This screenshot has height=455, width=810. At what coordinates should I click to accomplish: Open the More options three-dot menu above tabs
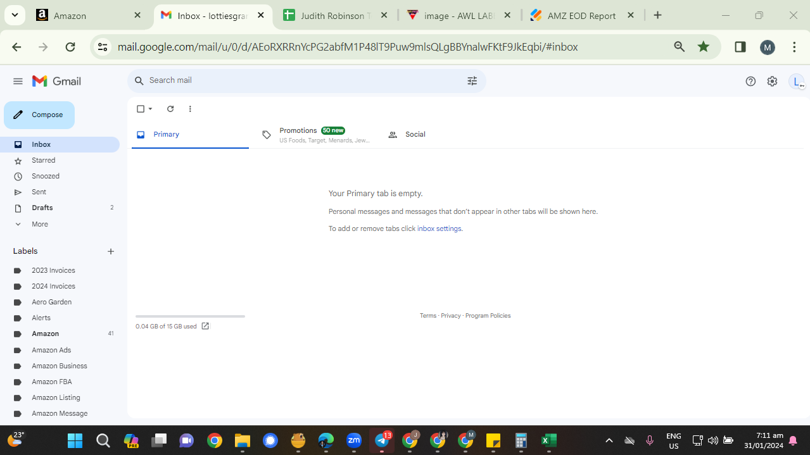tap(190, 109)
